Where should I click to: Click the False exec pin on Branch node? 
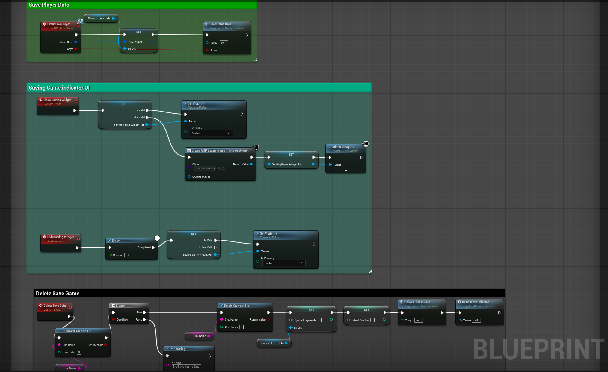tap(145, 320)
